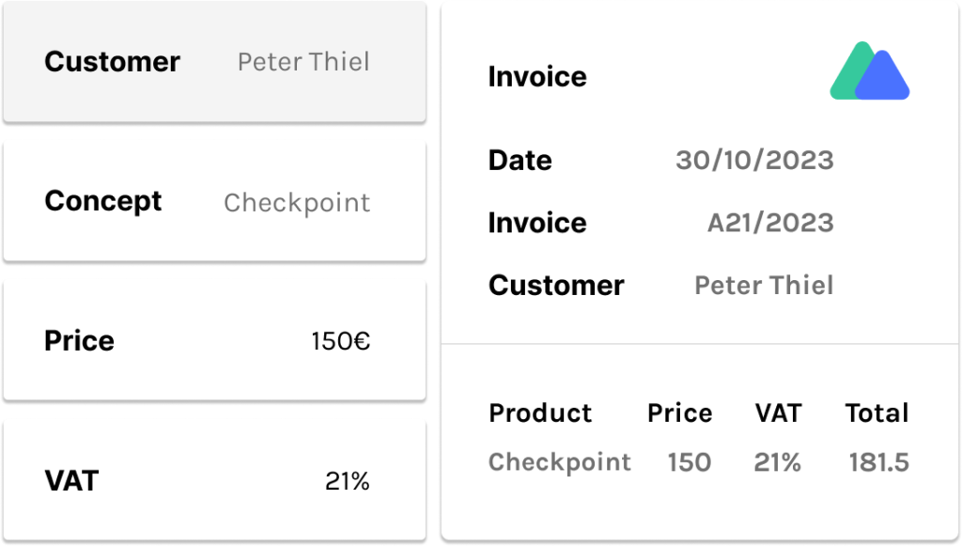Edit the Checkpoint concept value
962x546 pixels.
click(x=297, y=203)
